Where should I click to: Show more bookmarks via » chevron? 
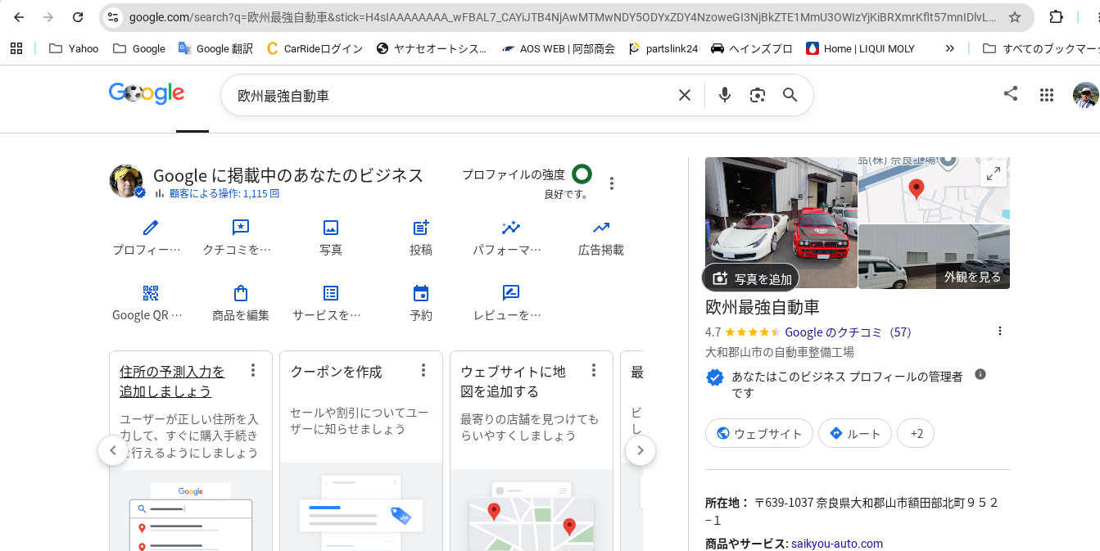(x=949, y=48)
